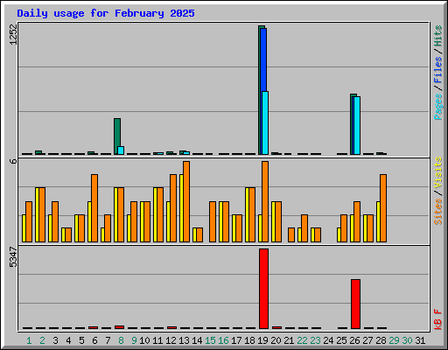Click the yellow Visits bar for day 18
448x350 pixels.
[248, 214]
